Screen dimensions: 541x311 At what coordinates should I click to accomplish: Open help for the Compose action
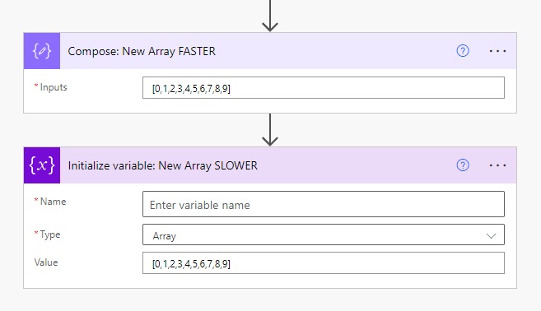tap(463, 51)
